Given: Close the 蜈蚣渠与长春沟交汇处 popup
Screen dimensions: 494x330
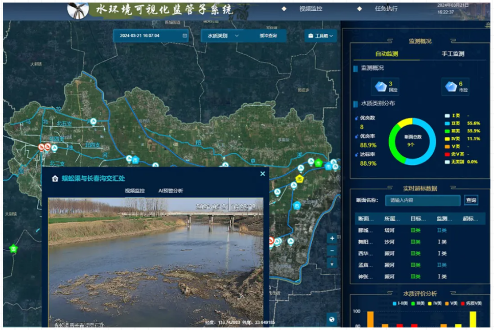Looking at the screenshot, I should click(263, 174).
